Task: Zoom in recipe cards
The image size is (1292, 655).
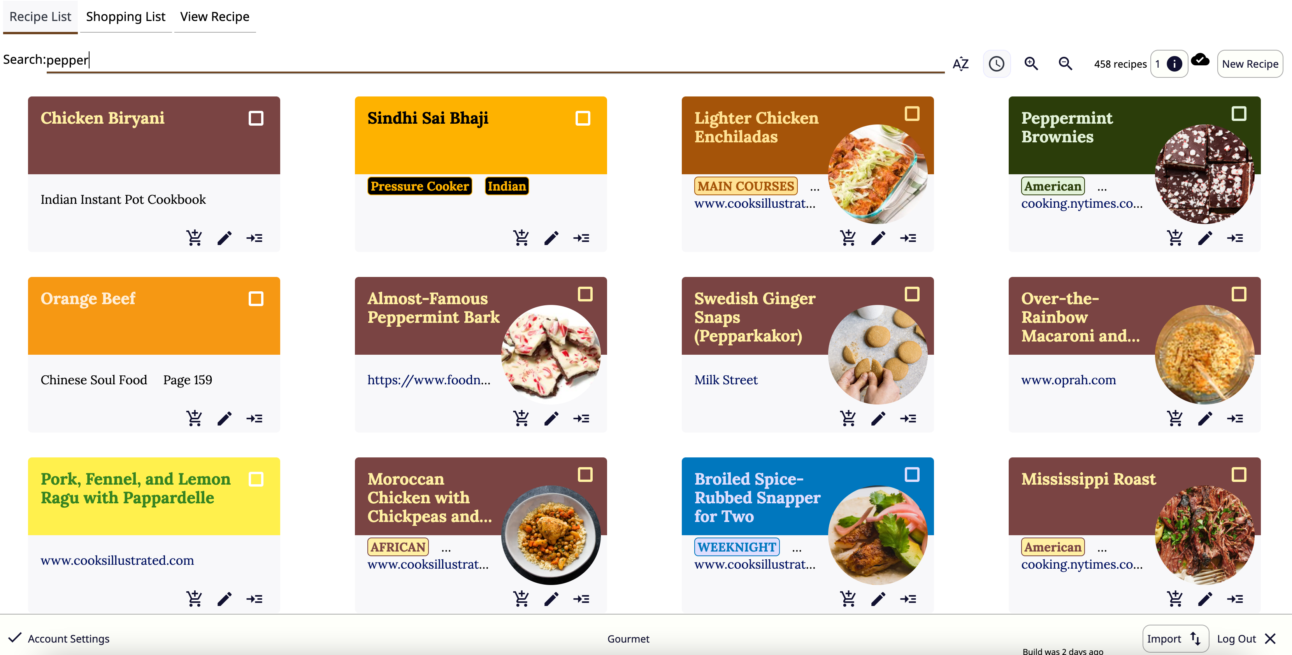Action: 1031,64
